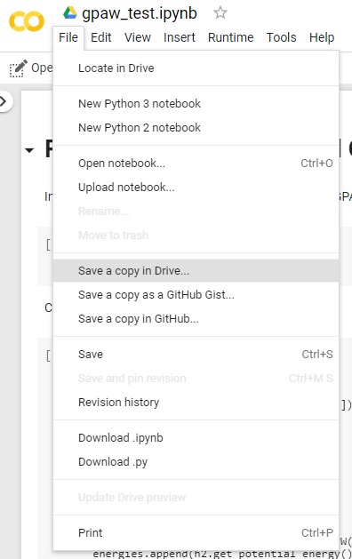352x559 pixels.
Task: Choose Locate in Drive
Action: click(196, 68)
